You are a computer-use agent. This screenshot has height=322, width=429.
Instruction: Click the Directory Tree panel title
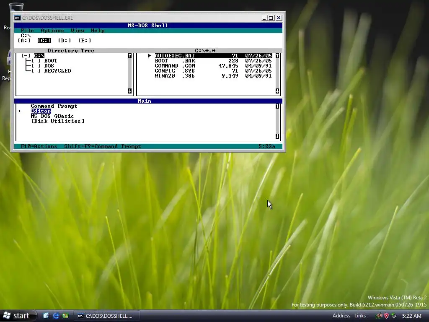coord(70,51)
